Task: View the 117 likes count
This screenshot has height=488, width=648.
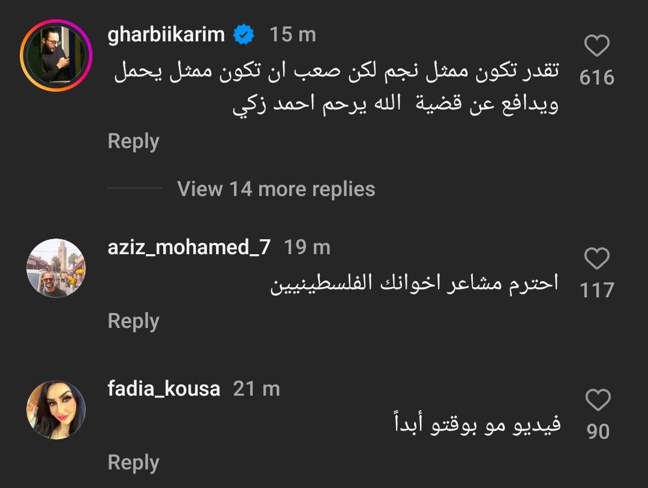Action: pyautogui.click(x=597, y=290)
